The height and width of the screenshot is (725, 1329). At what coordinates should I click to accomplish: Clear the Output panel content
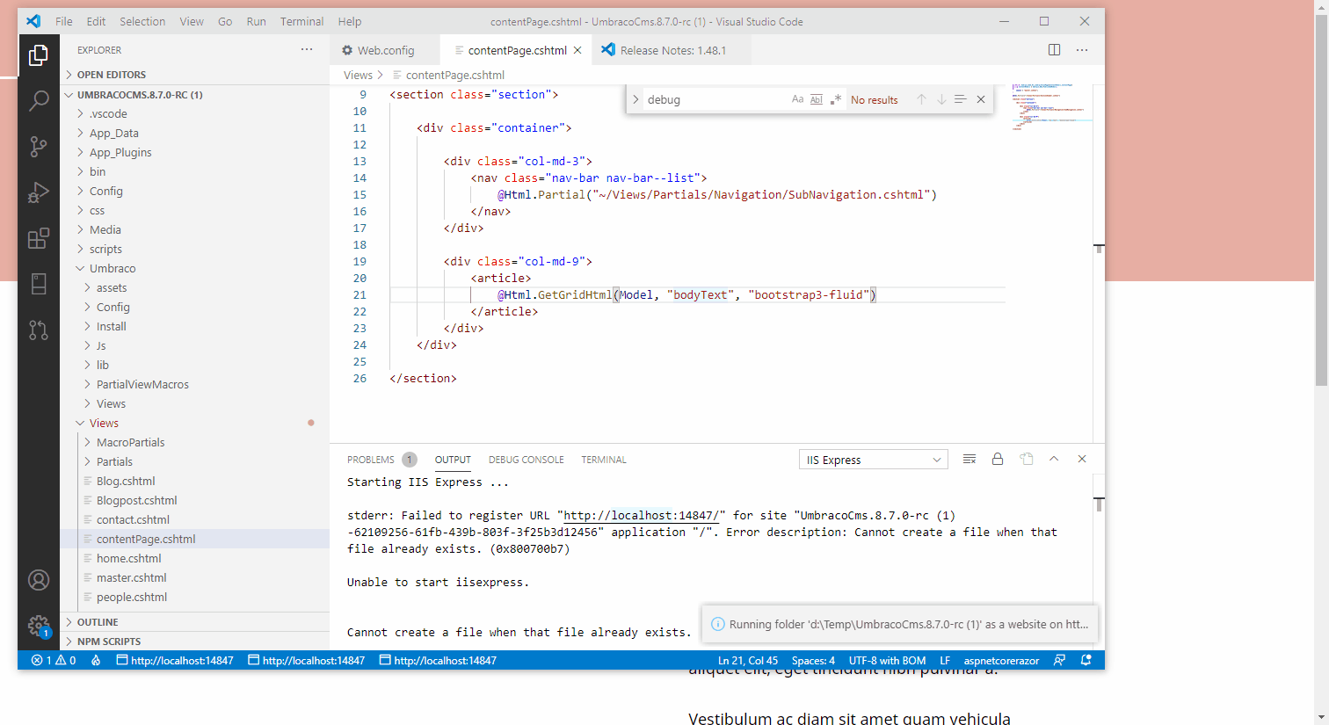tap(969, 458)
